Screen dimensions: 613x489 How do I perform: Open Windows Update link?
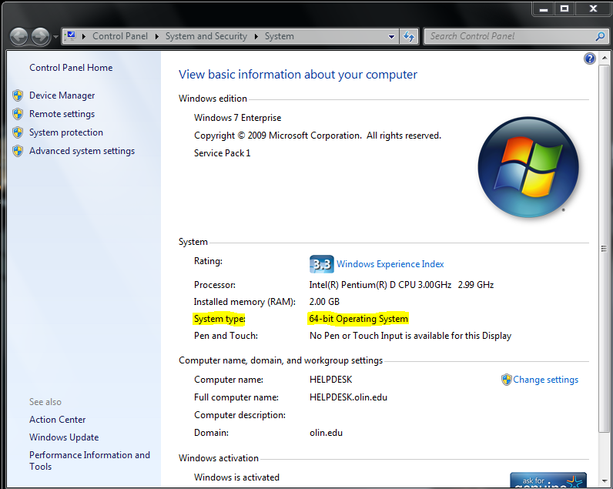[64, 437]
